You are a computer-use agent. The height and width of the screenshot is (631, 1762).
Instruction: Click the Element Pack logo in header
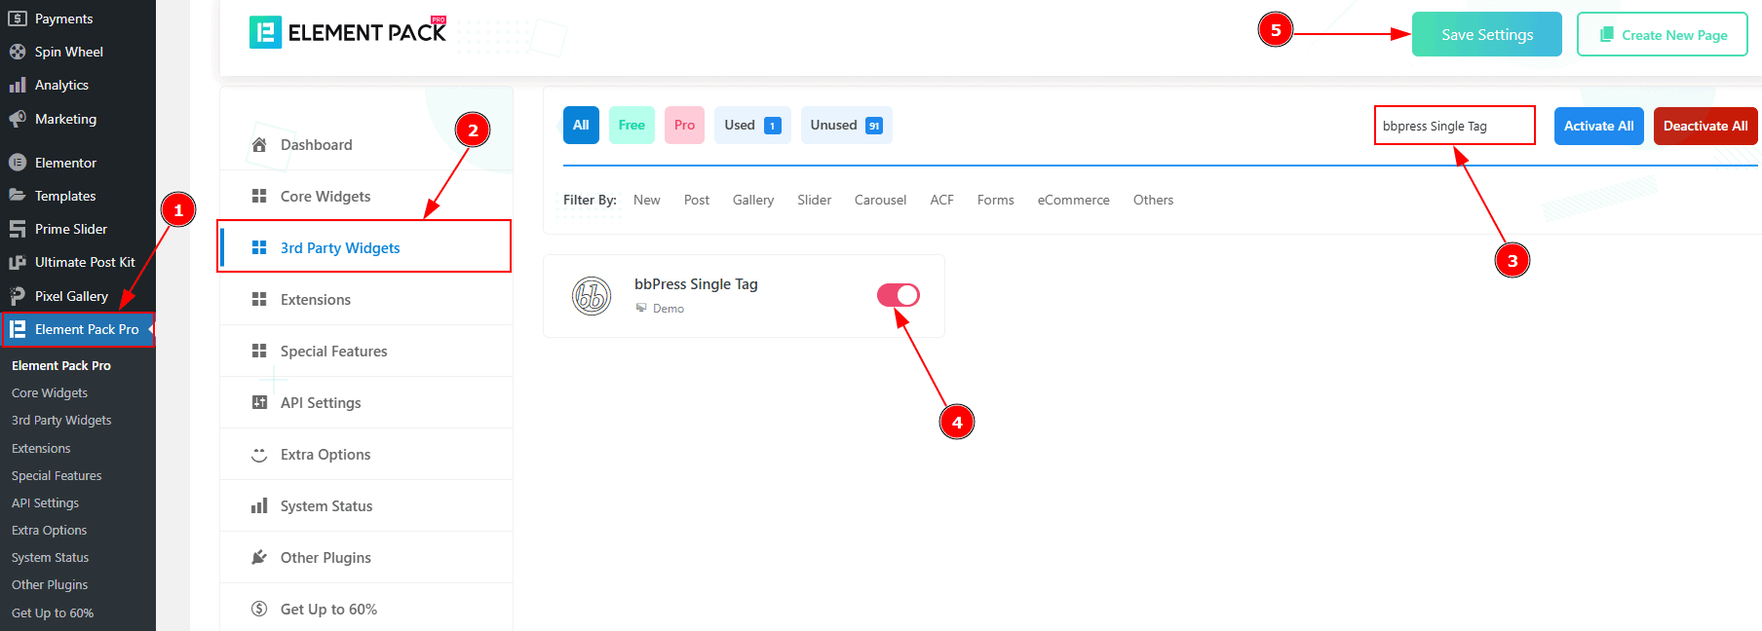pyautogui.click(x=348, y=32)
